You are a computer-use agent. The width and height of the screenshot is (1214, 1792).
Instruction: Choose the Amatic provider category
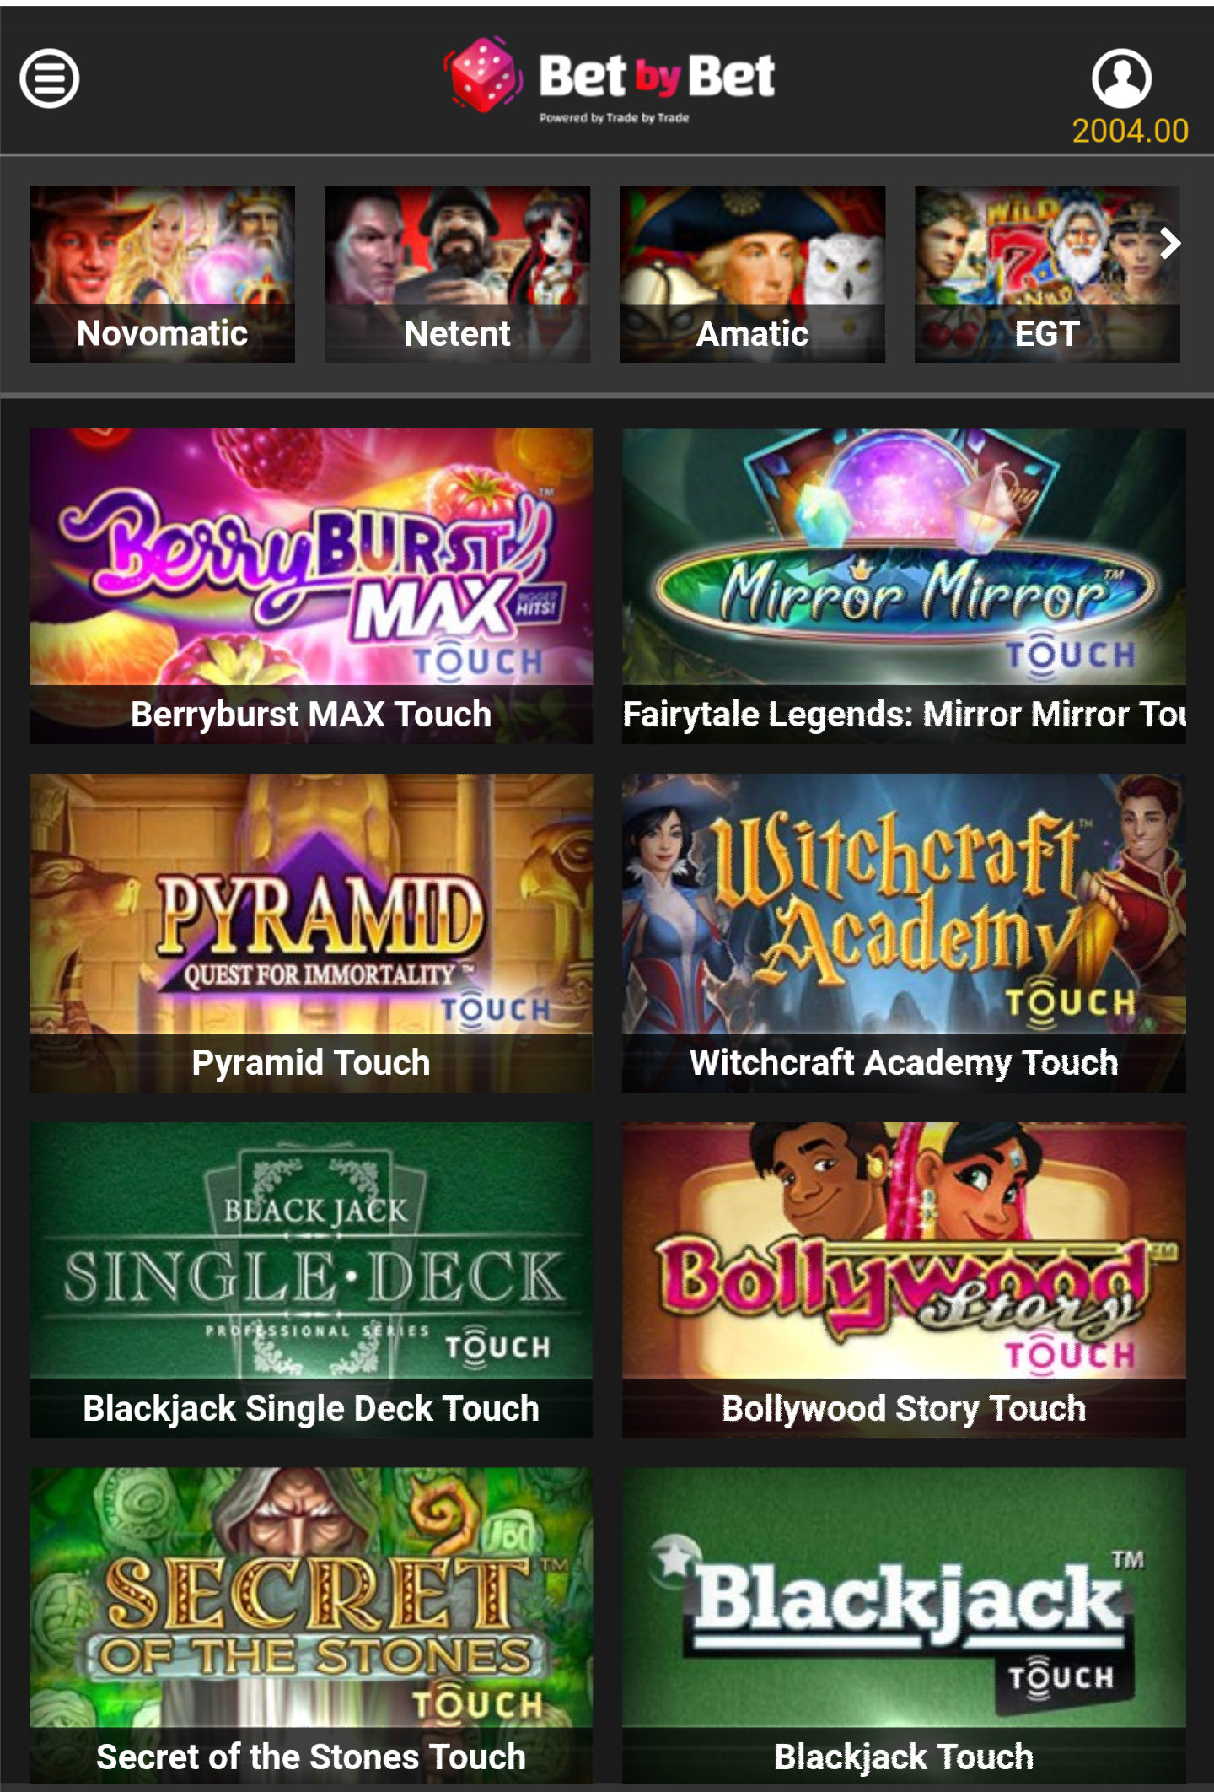[752, 274]
